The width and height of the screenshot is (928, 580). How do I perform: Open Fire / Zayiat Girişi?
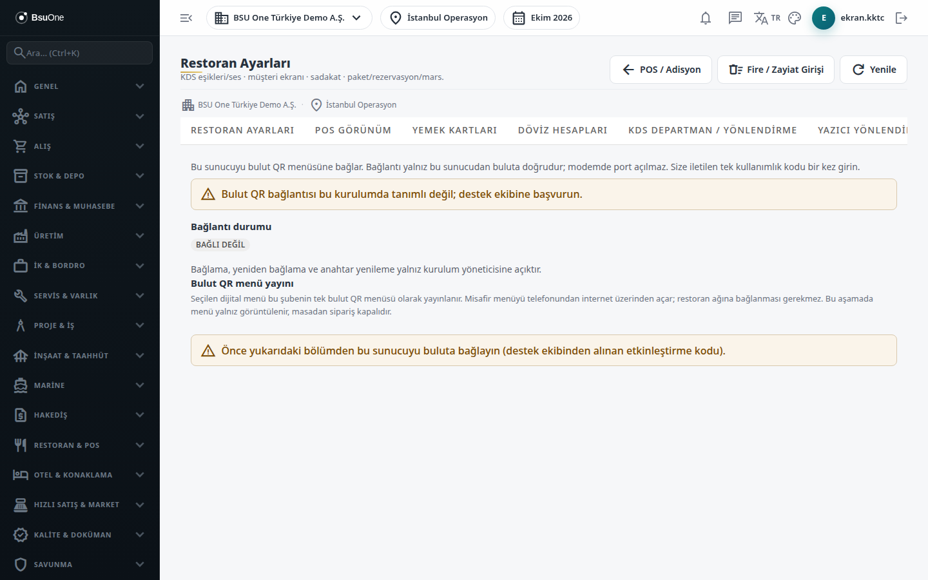[x=776, y=70]
